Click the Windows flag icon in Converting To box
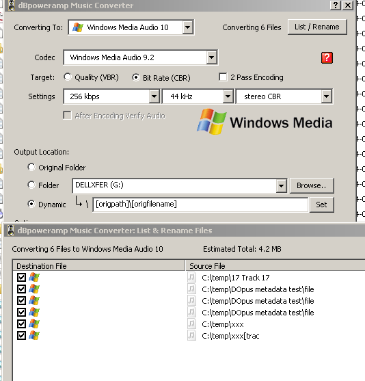 78,27
